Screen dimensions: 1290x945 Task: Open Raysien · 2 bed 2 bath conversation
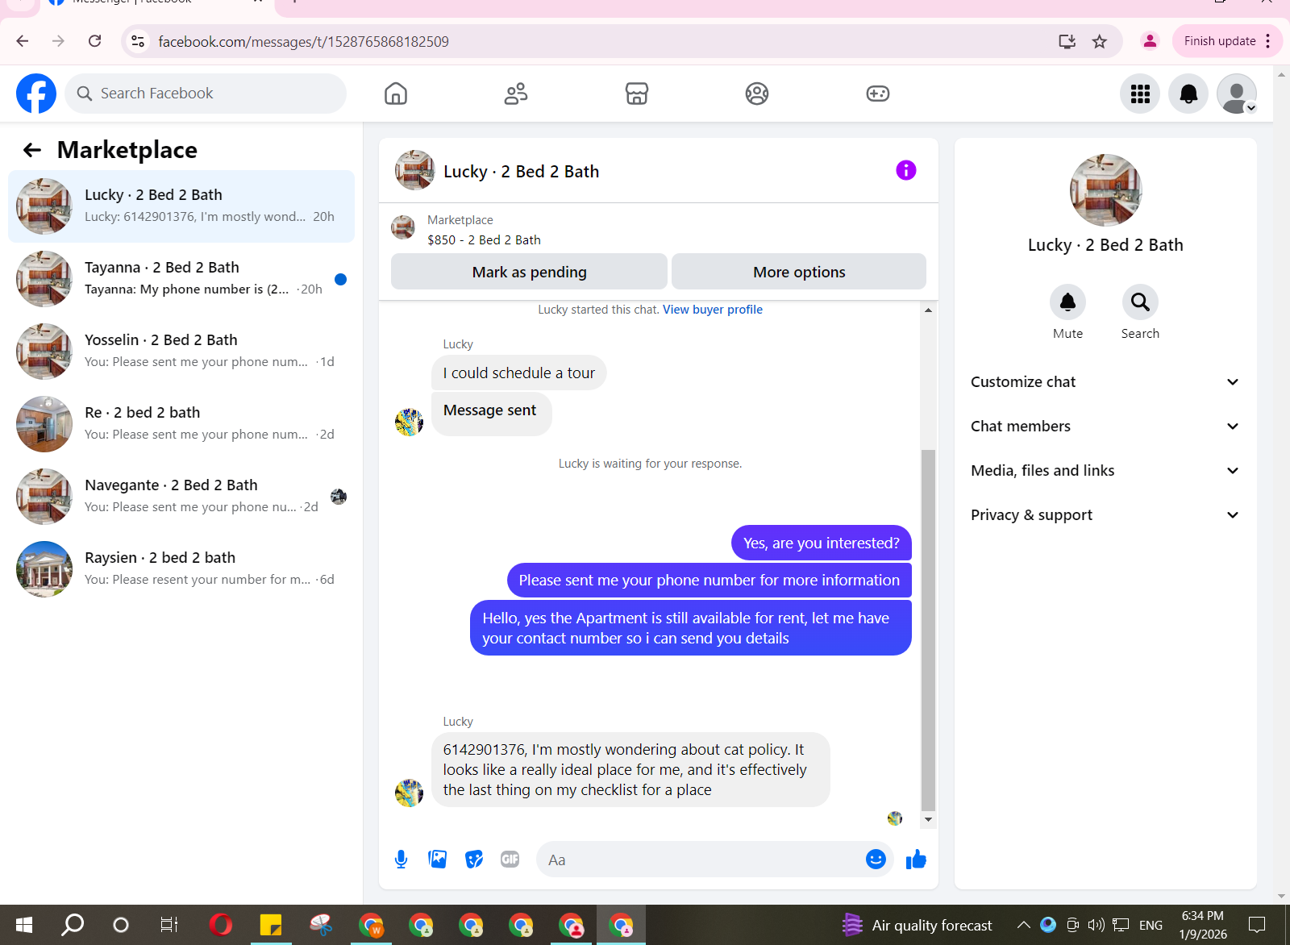(x=181, y=569)
